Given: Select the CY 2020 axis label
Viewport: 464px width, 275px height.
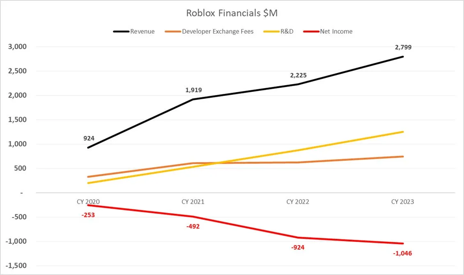Looking at the screenshot, I should tap(89, 202).
